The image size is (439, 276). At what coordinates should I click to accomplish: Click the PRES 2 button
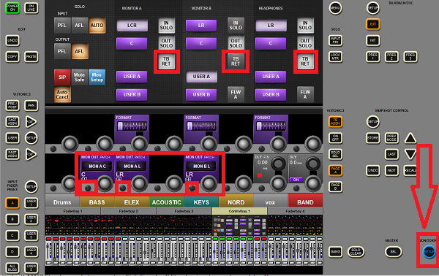[x=391, y=57]
